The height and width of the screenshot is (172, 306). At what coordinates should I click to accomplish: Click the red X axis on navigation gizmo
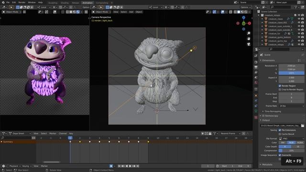pyautogui.click(x=250, y=23)
